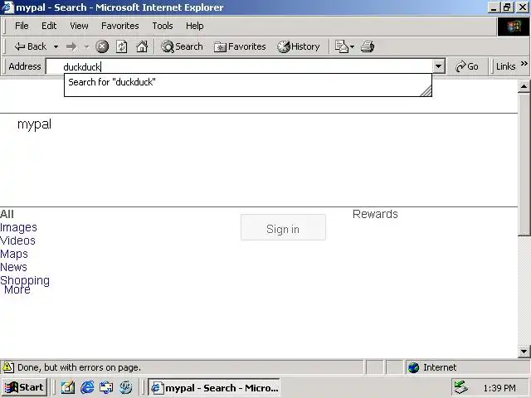The width and height of the screenshot is (531, 398).
Task: Open the Videos search link
Action: [17, 240]
